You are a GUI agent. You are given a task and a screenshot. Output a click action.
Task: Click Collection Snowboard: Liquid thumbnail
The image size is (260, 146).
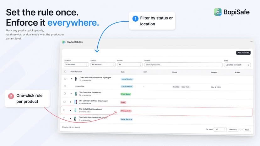click(75, 118)
